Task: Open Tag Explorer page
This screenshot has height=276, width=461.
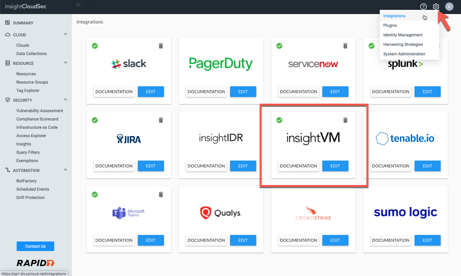Action: [x=28, y=91]
